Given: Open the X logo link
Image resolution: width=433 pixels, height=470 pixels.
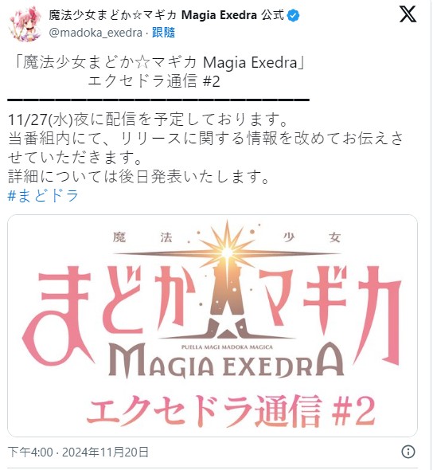Looking at the screenshot, I should [x=408, y=14].
